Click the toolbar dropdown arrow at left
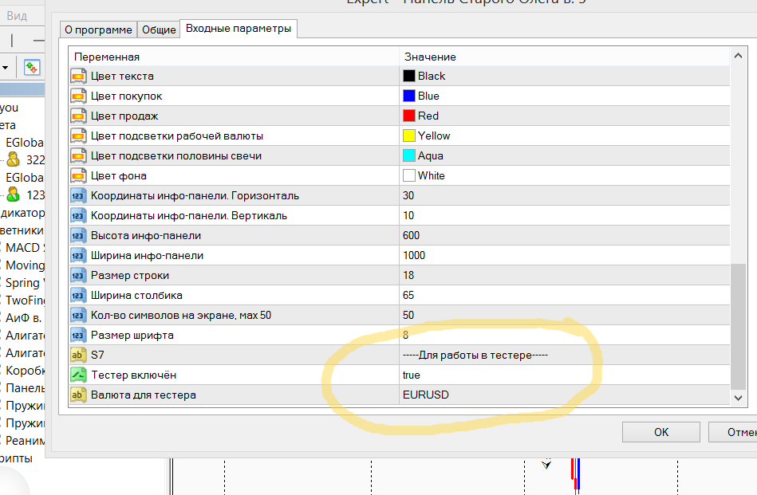Viewport: 757px width, 495px height. [6, 68]
